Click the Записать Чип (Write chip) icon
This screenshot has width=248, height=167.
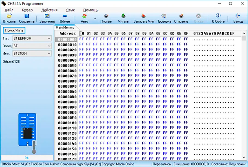click(x=143, y=16)
